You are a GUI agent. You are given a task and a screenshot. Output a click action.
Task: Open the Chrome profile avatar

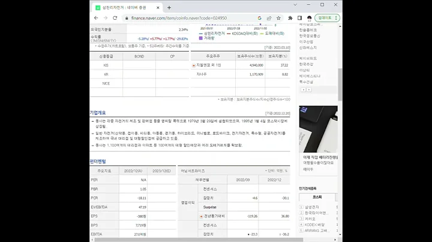pos(310,18)
